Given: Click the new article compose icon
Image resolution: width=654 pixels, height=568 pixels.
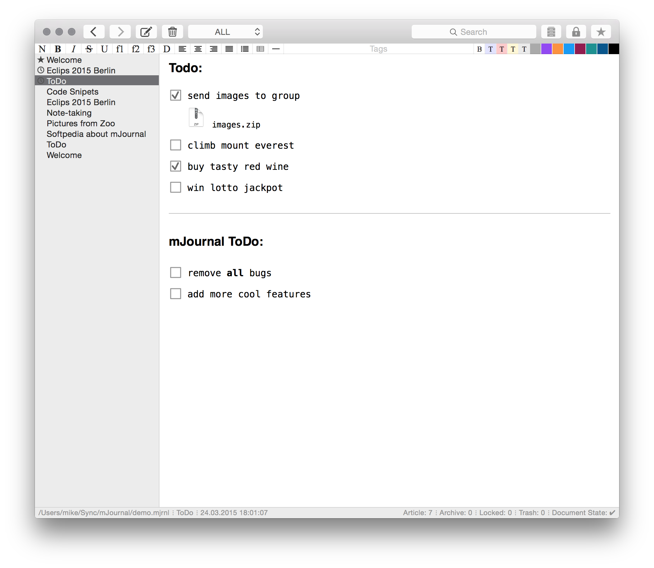Looking at the screenshot, I should [146, 32].
